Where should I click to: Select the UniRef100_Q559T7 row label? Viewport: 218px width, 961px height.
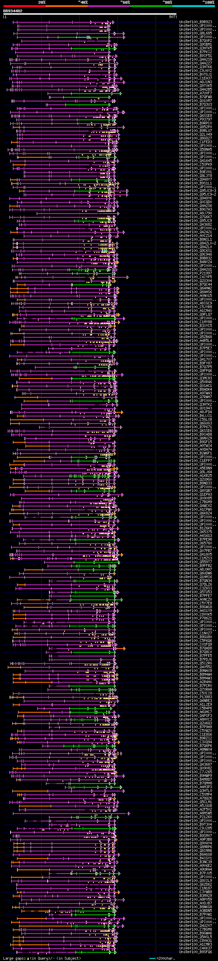pyautogui.click(x=196, y=562)
